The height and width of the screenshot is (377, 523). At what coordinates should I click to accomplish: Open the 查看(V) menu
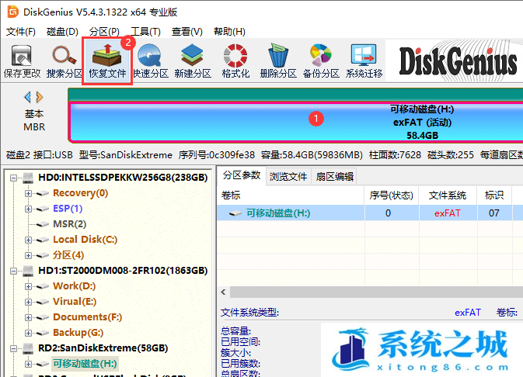point(187,32)
